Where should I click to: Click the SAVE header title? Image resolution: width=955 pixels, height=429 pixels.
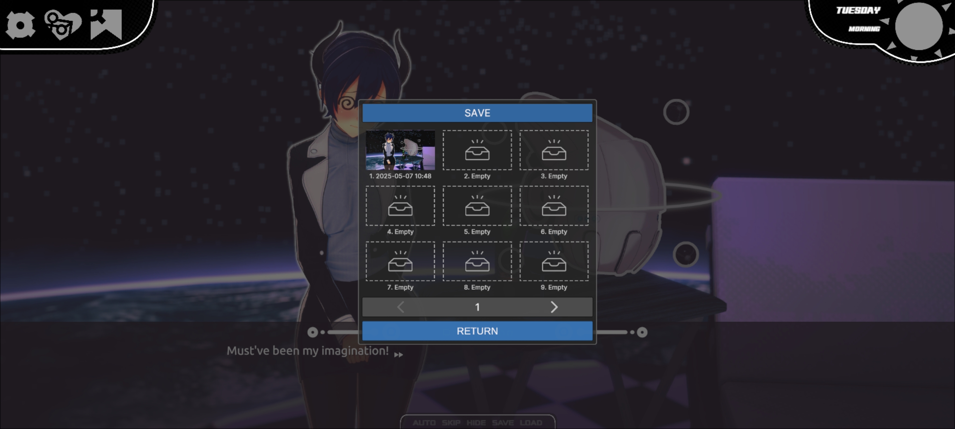[x=477, y=113]
